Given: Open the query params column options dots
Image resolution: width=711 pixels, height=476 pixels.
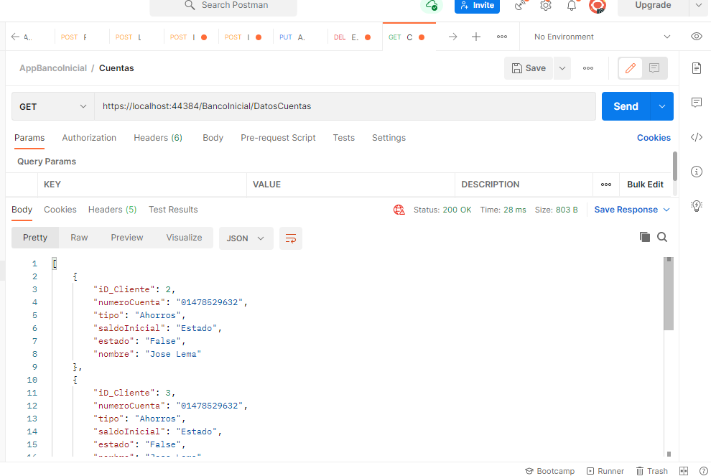Looking at the screenshot, I should point(606,185).
